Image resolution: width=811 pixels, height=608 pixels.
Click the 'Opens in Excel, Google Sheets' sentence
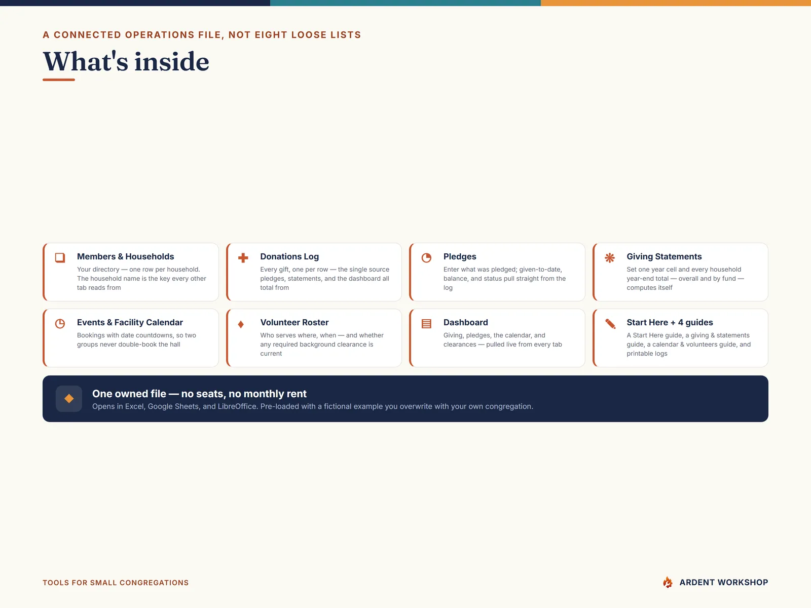[x=313, y=406]
